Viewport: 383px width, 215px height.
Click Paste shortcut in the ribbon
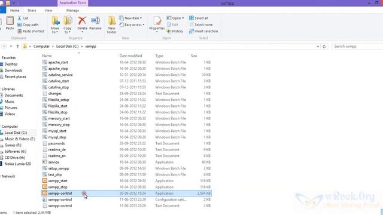coord(31,31)
